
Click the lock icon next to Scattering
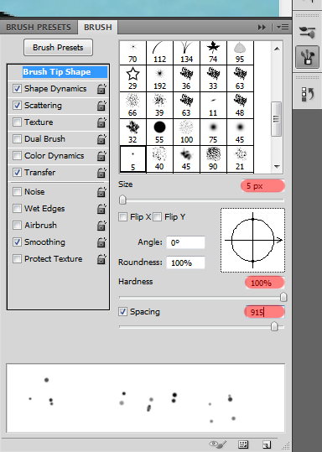tap(101, 106)
